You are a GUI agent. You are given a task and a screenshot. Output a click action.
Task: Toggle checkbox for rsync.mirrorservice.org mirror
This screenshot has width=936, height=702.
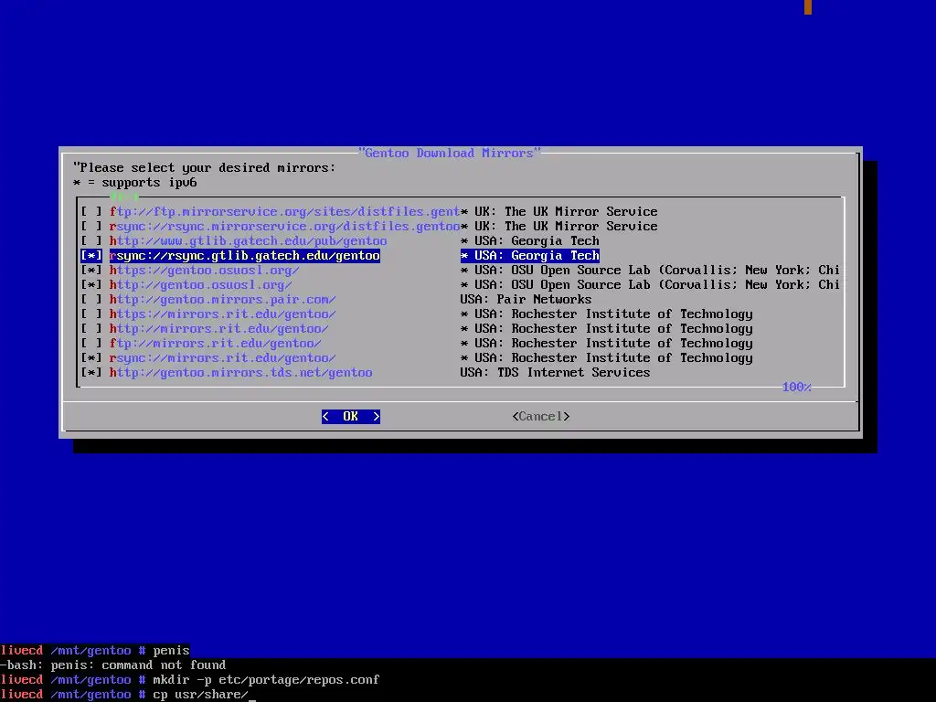click(x=91, y=227)
